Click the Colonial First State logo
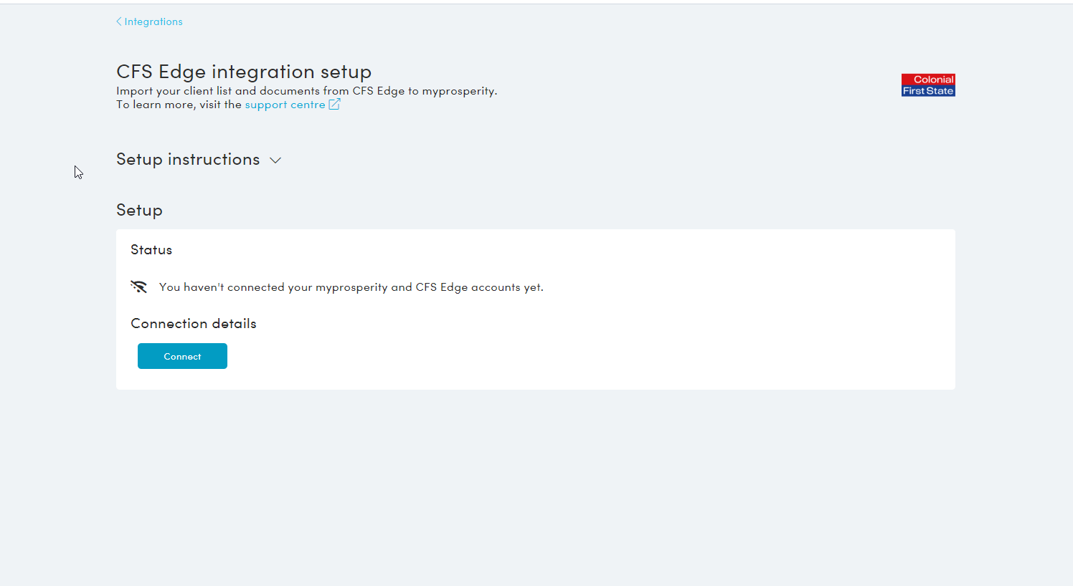This screenshot has height=586, width=1073. coord(928,85)
